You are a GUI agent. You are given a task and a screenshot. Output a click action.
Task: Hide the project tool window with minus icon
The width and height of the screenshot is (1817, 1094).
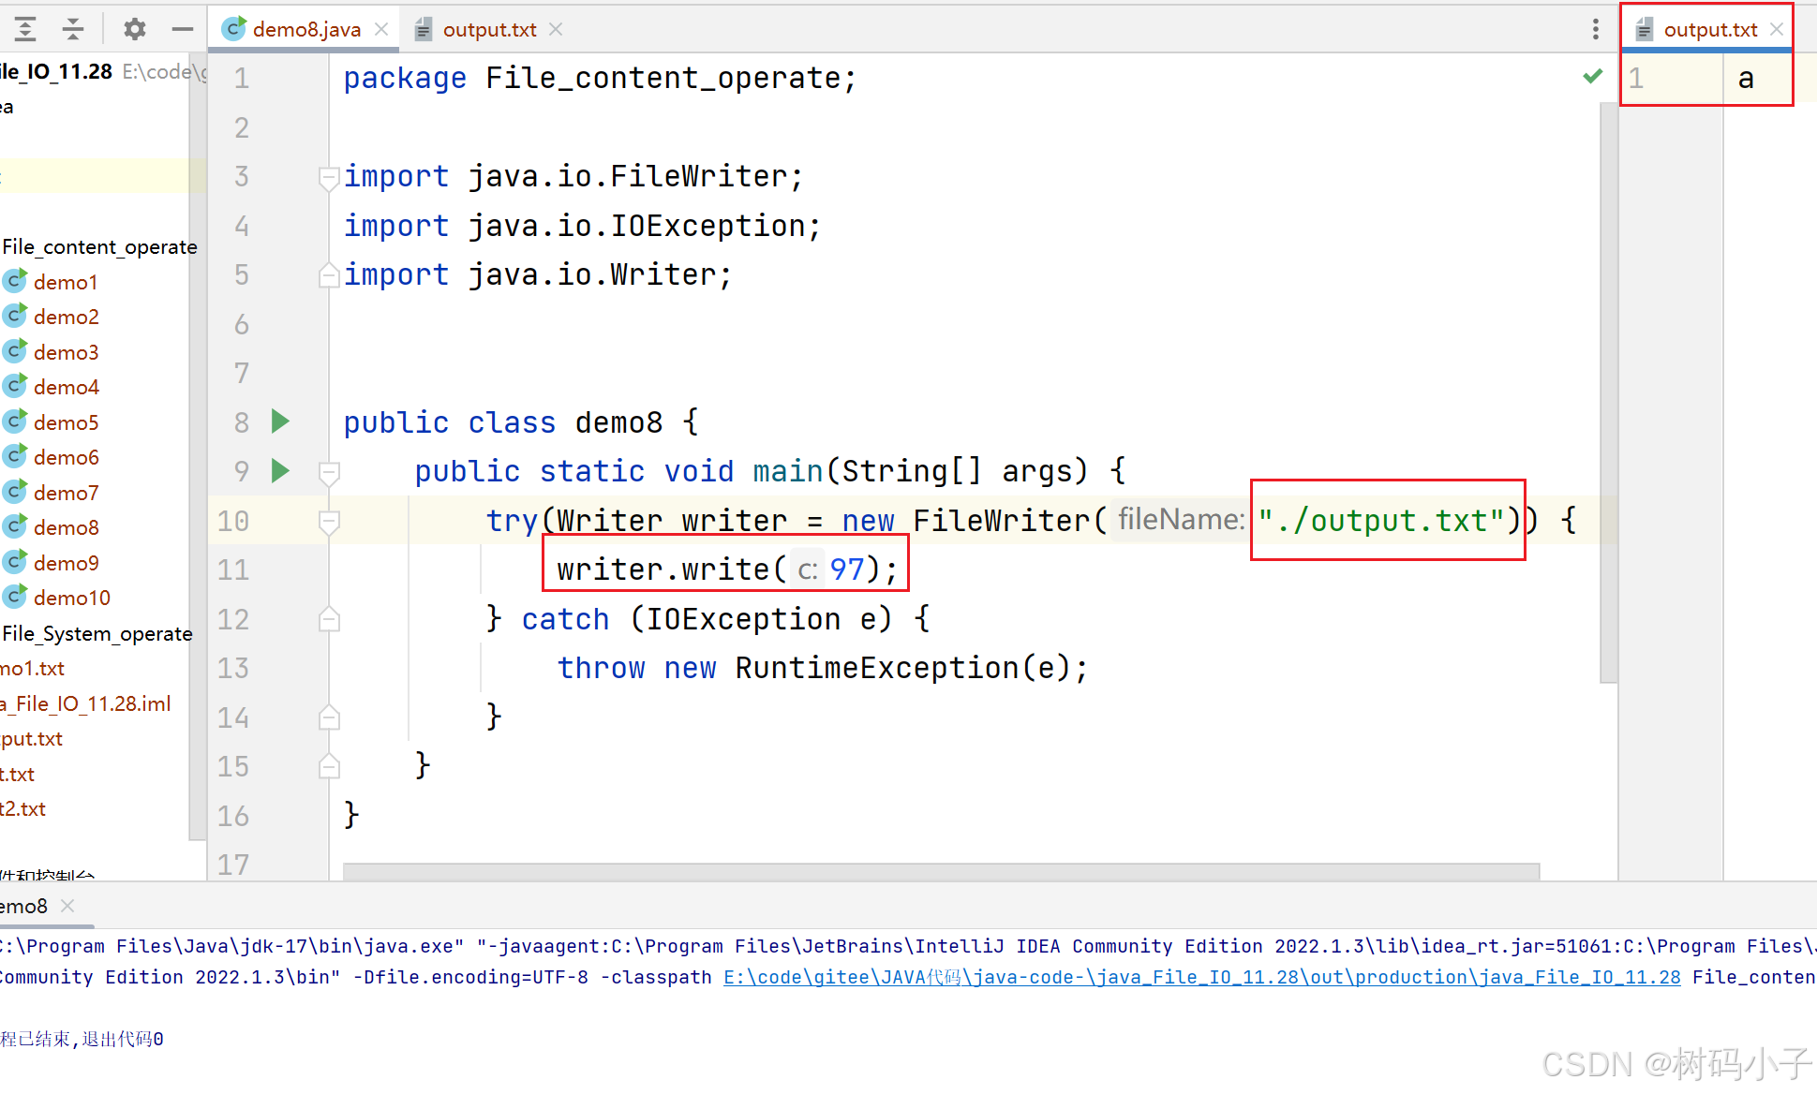pyautogui.click(x=183, y=29)
